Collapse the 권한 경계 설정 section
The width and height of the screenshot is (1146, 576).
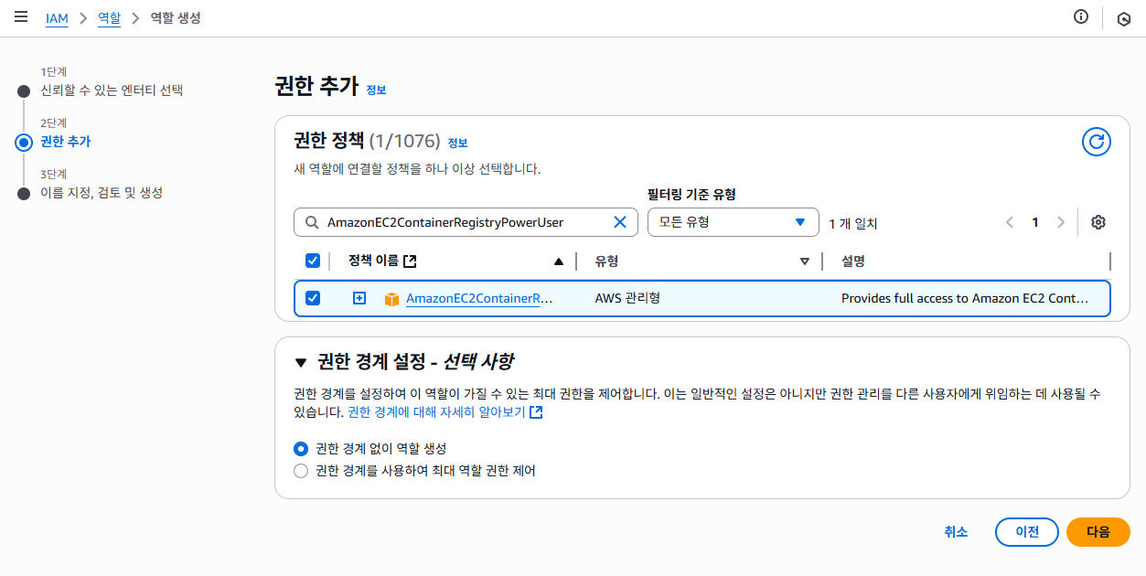[x=301, y=362]
